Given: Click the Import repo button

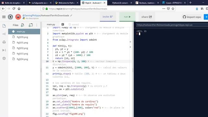Looking at the screenshot, I should (192, 17).
